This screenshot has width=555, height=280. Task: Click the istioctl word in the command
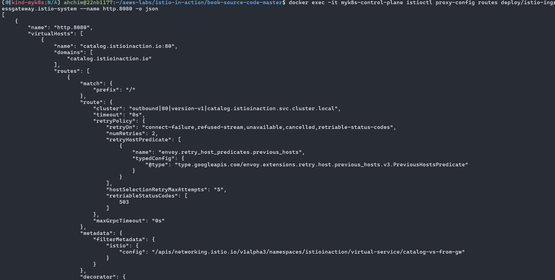[x=419, y=2]
